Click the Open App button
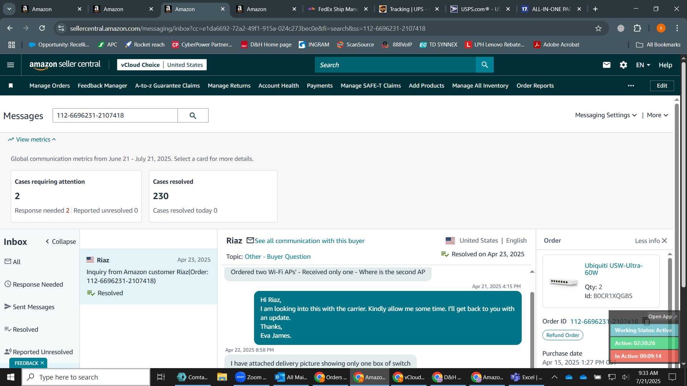This screenshot has height=386, width=687. [x=662, y=317]
